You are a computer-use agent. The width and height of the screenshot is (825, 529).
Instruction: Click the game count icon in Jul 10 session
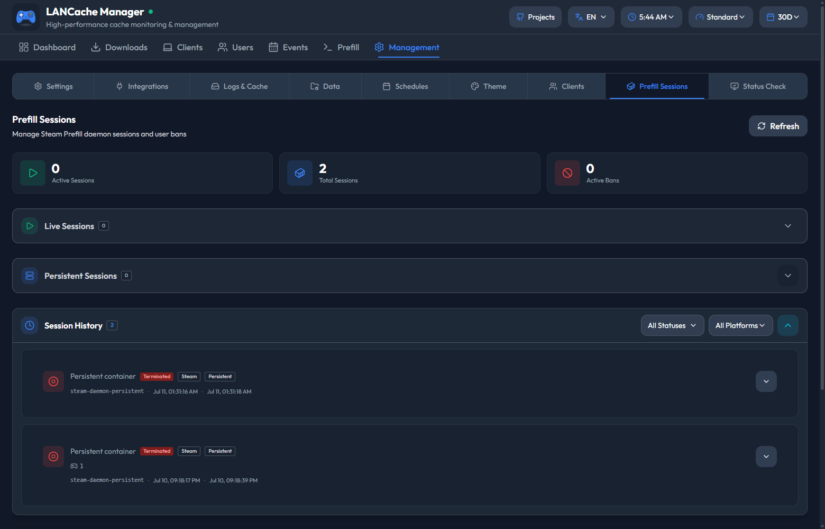(x=74, y=466)
